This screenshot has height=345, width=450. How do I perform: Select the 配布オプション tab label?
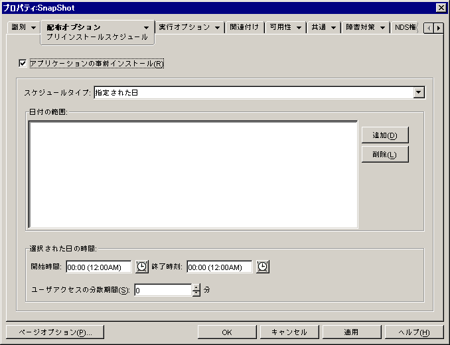tap(74, 27)
